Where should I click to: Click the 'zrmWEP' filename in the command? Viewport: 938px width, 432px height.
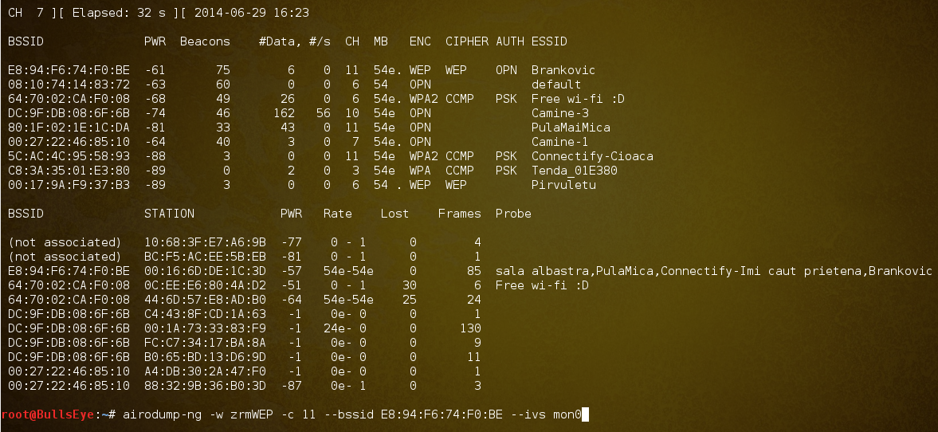251,414
